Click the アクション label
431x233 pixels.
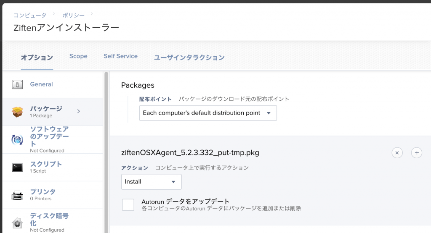135,168
